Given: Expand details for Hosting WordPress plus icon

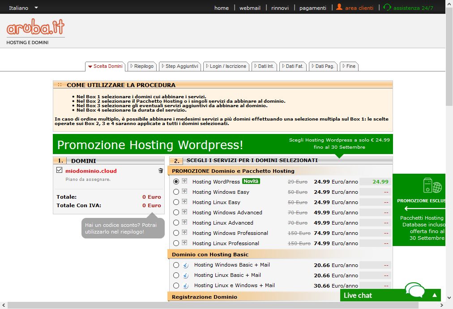Looking at the screenshot, I should (x=184, y=181).
